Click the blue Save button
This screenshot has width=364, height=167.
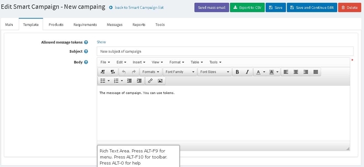coord(276,7)
